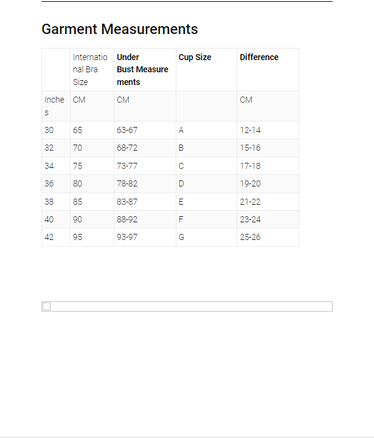Click the 12-14 difference cell
This screenshot has width=374, height=438.
point(250,130)
